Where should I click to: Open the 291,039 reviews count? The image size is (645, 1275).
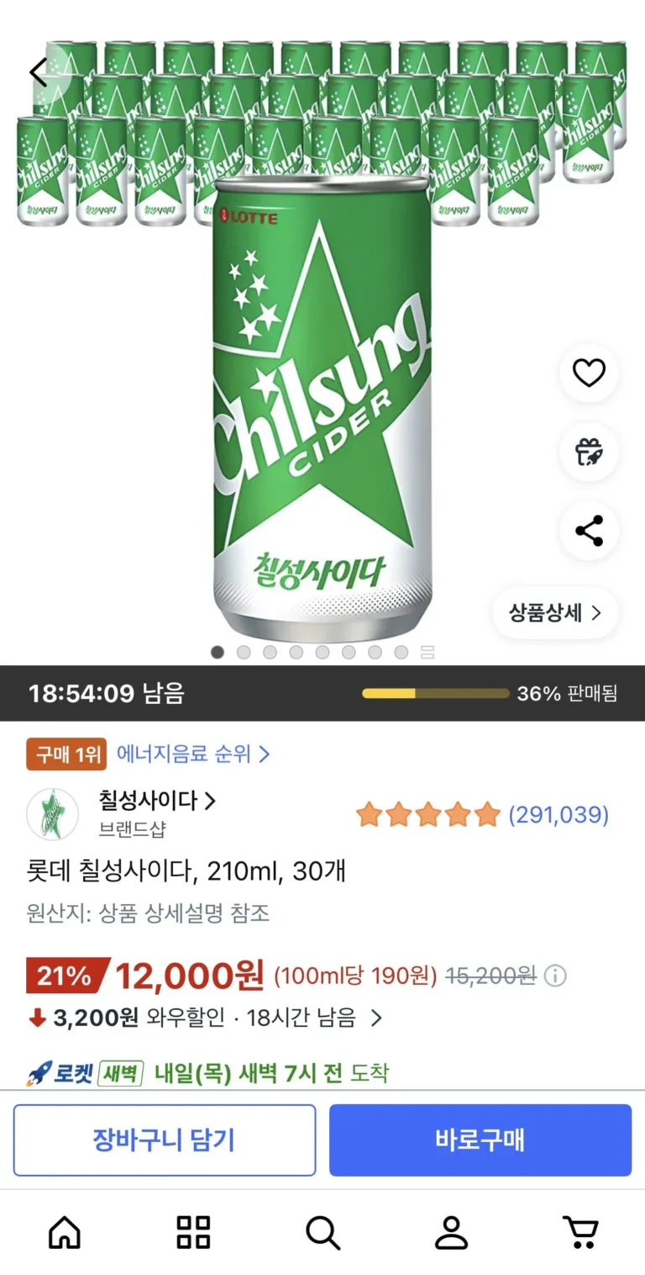[558, 814]
